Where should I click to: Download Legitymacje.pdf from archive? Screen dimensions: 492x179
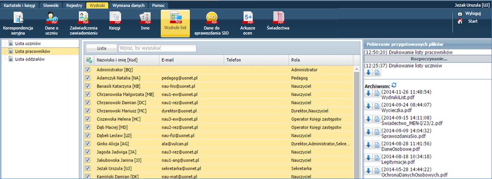[x=369, y=158]
